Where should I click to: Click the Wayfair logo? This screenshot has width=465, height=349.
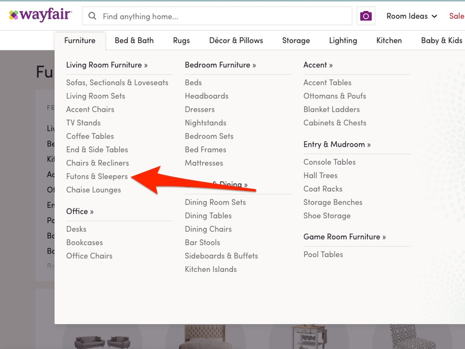point(41,16)
